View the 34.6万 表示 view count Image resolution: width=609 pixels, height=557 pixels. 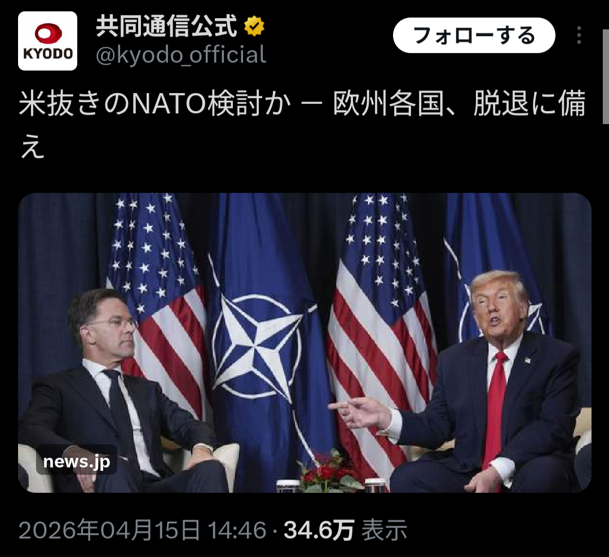[345, 530]
